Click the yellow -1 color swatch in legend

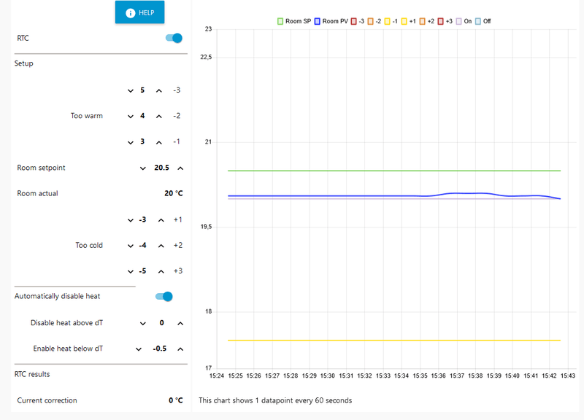(x=387, y=20)
